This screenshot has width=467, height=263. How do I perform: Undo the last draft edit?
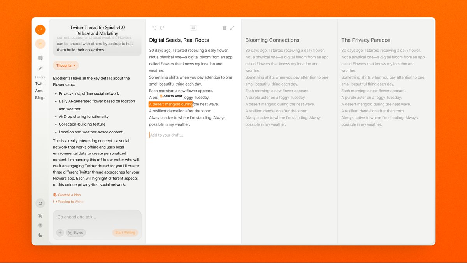click(154, 28)
